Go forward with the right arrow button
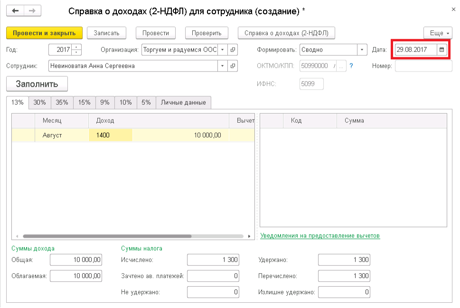This screenshot has height=308, width=460. [32, 11]
